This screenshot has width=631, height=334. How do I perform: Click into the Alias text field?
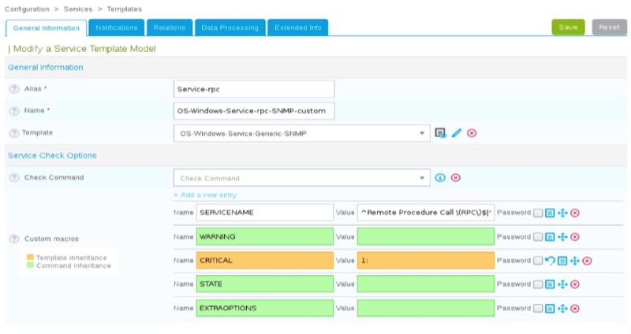[254, 89]
